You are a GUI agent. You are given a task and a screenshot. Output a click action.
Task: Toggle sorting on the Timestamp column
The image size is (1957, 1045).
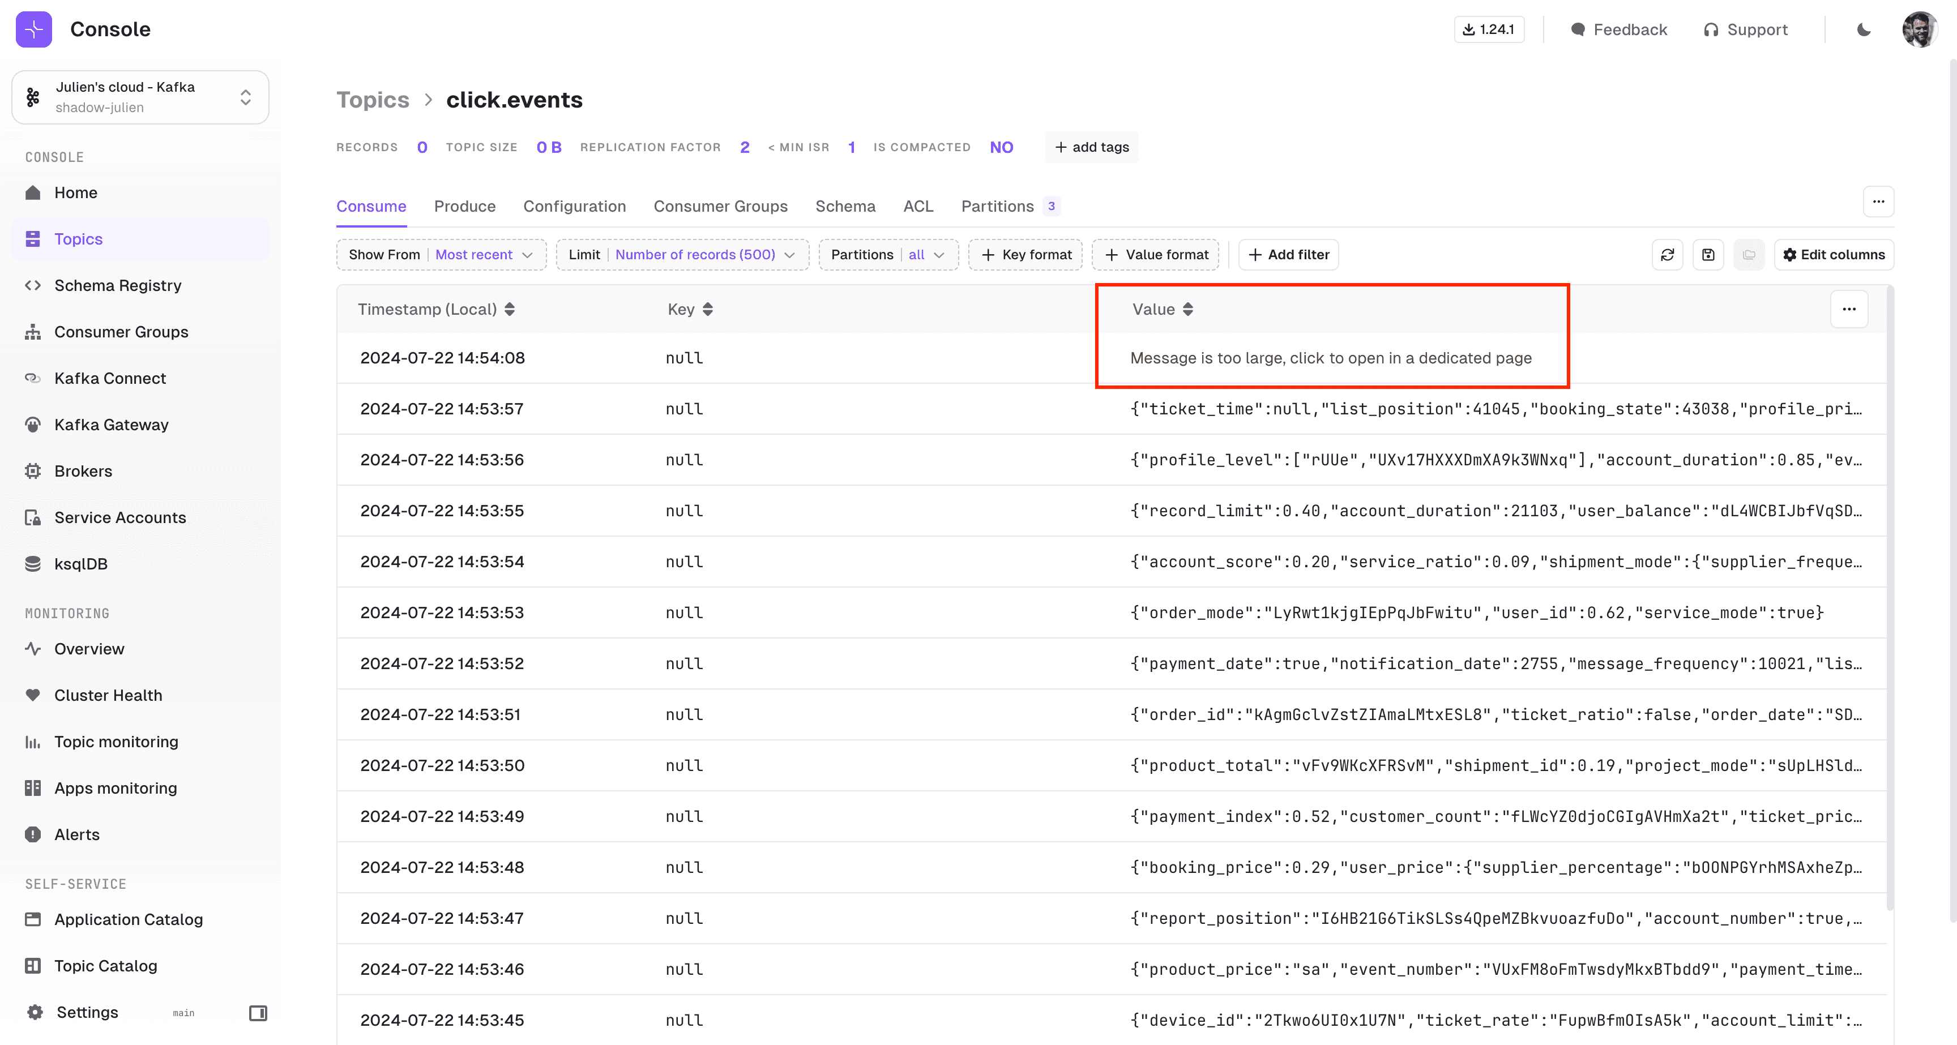510,309
